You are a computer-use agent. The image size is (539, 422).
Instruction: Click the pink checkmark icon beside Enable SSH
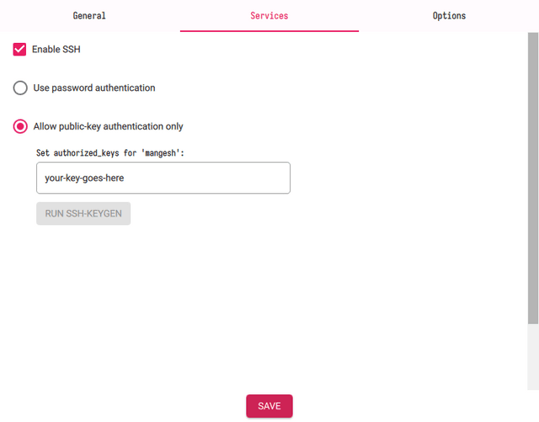click(x=20, y=50)
